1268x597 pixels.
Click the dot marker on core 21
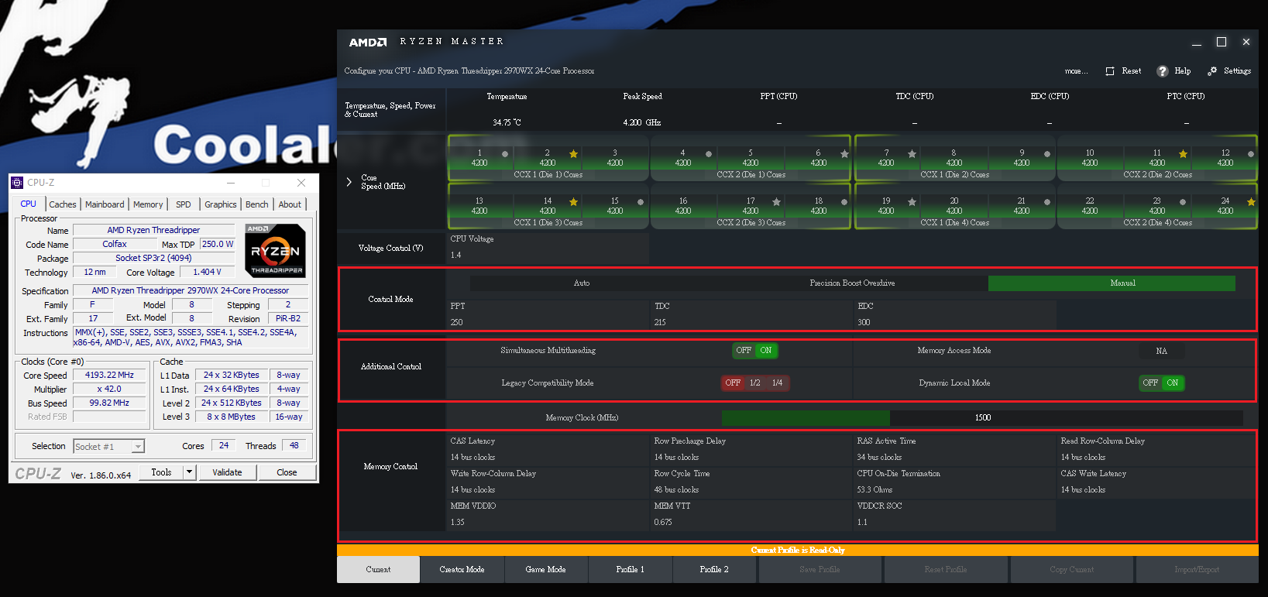point(1047,202)
